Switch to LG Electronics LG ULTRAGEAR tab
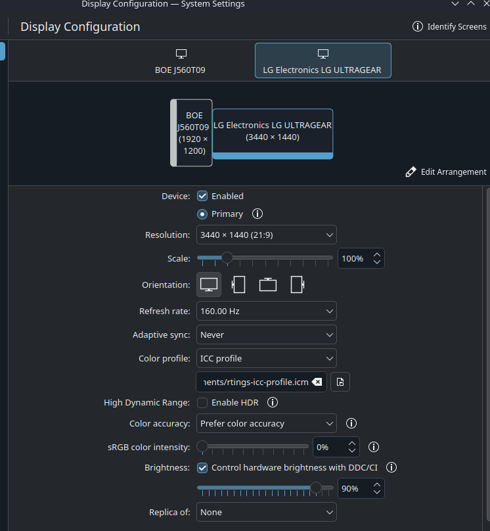Viewport: 490px width, 531px height. point(323,60)
